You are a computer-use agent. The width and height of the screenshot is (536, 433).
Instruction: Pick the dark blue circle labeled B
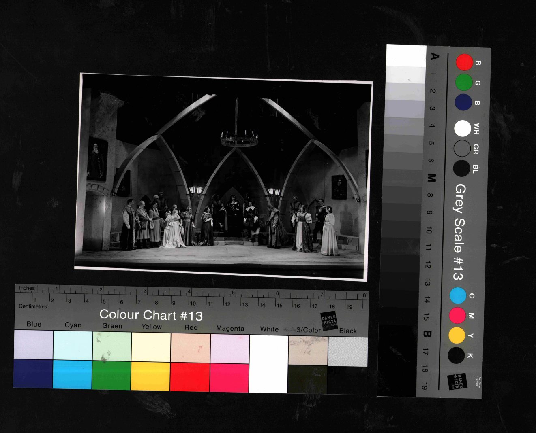(x=463, y=102)
